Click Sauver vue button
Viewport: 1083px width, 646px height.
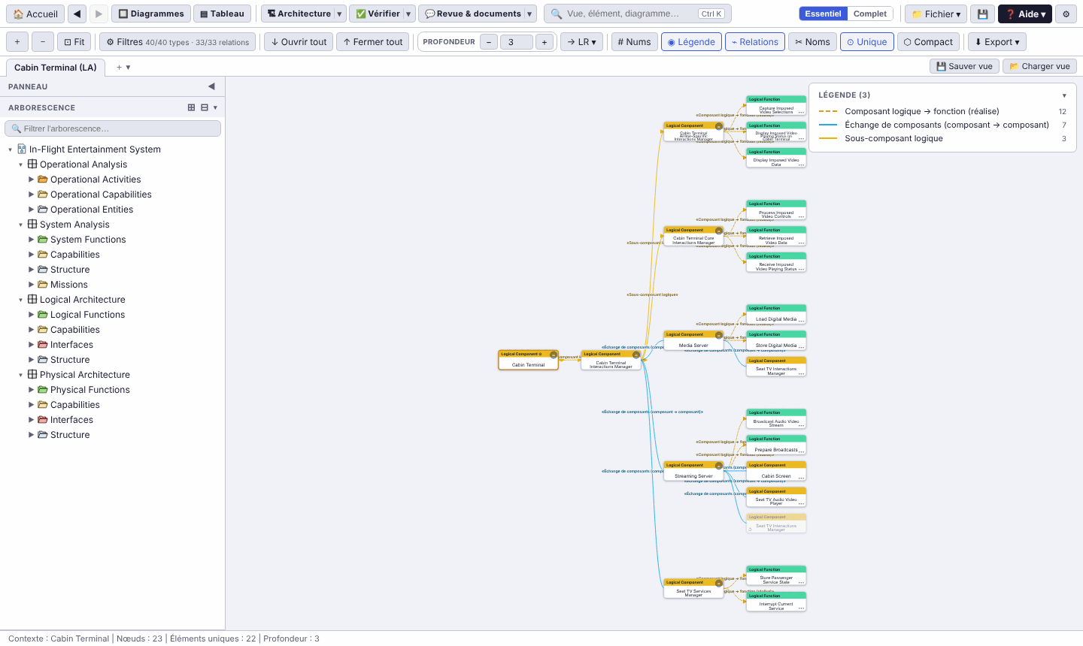(964, 66)
